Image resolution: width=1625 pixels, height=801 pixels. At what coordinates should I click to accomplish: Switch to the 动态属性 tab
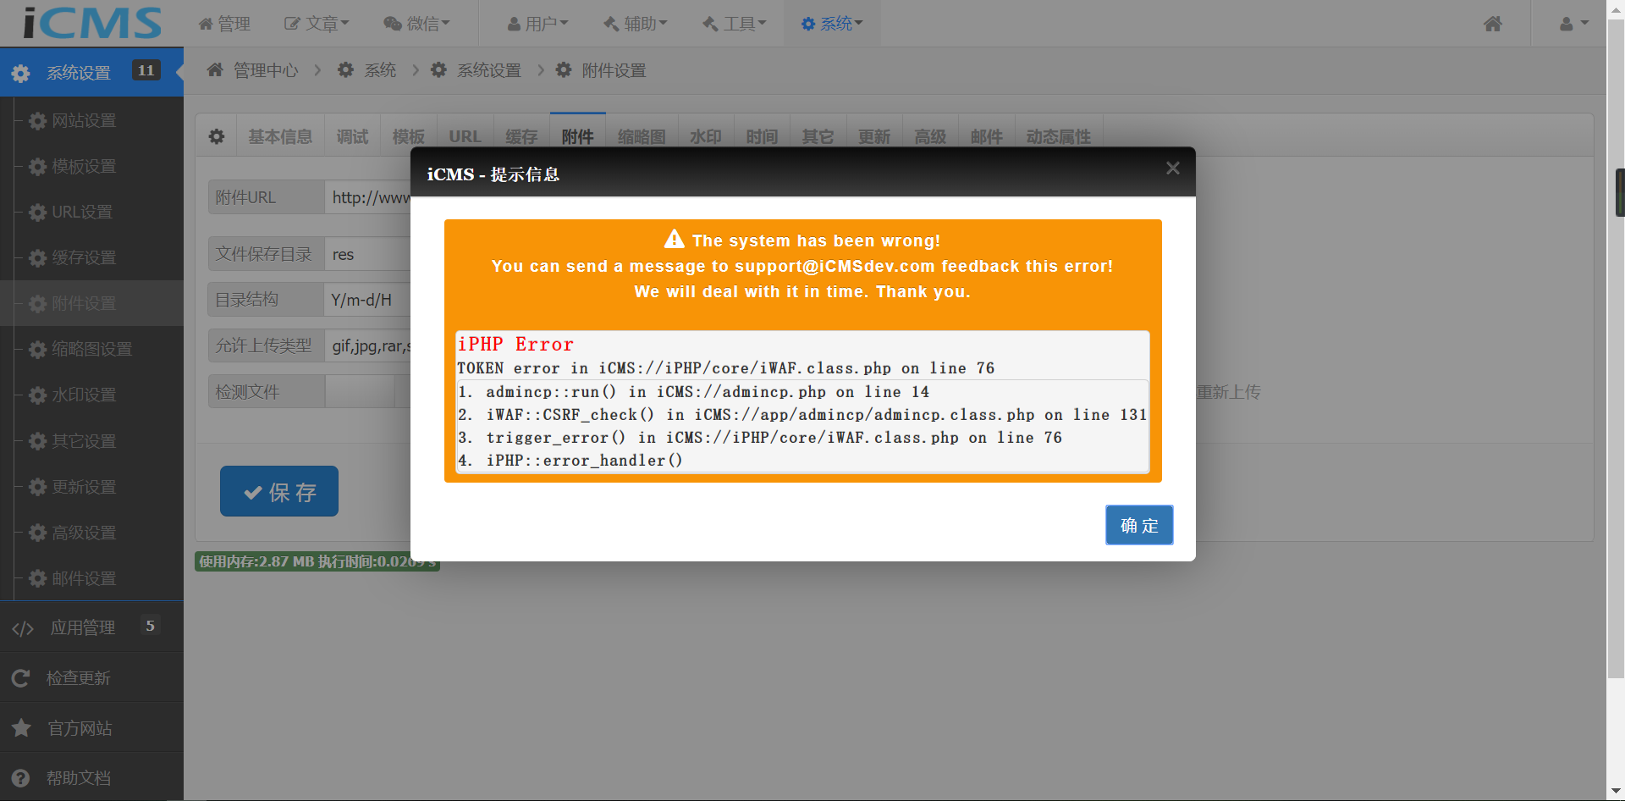(x=1058, y=136)
